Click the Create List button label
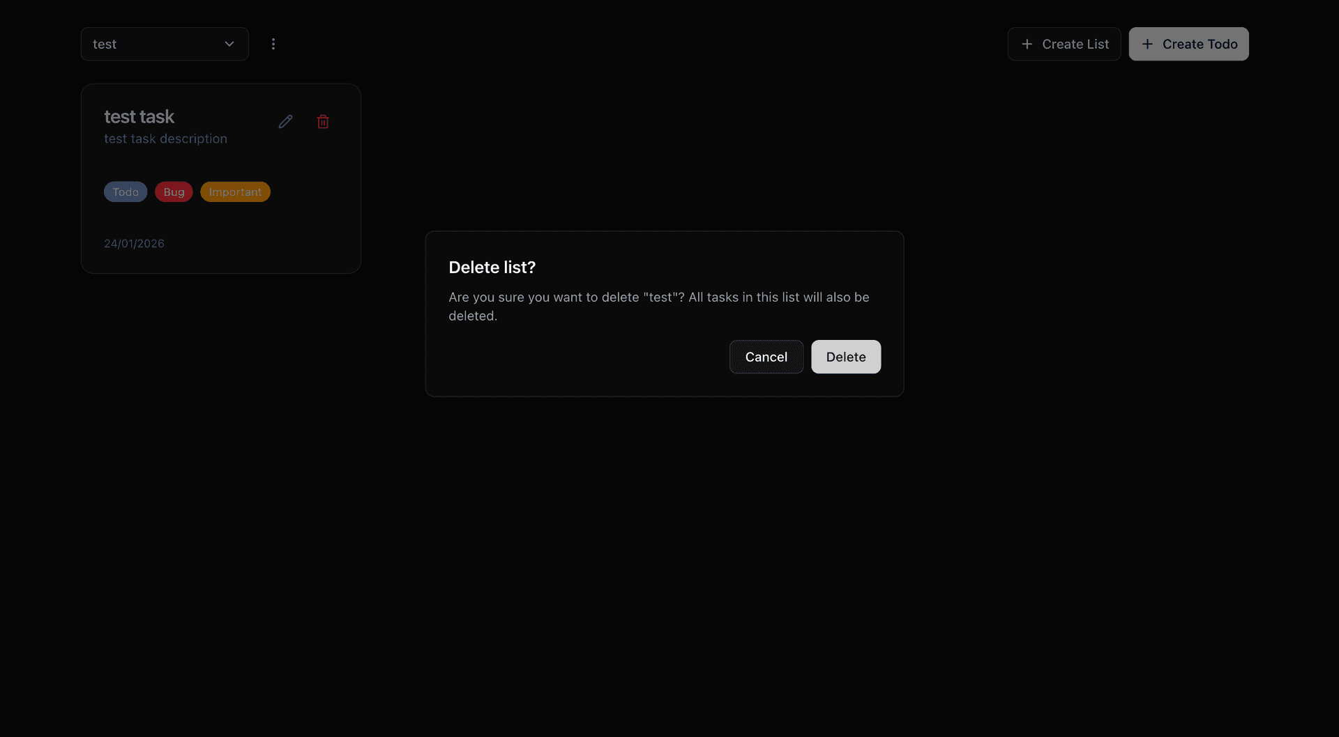The image size is (1339, 737). click(1075, 44)
